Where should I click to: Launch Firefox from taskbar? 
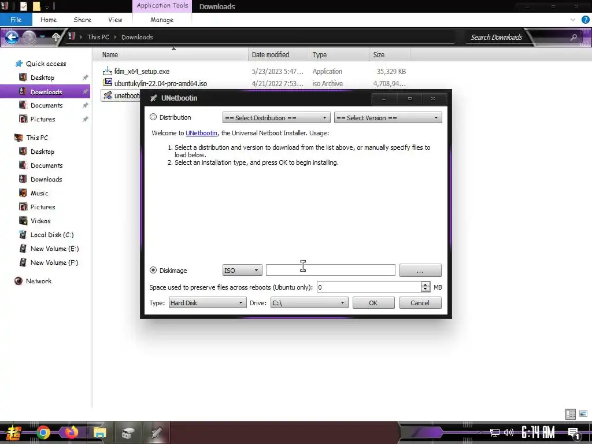click(71, 432)
